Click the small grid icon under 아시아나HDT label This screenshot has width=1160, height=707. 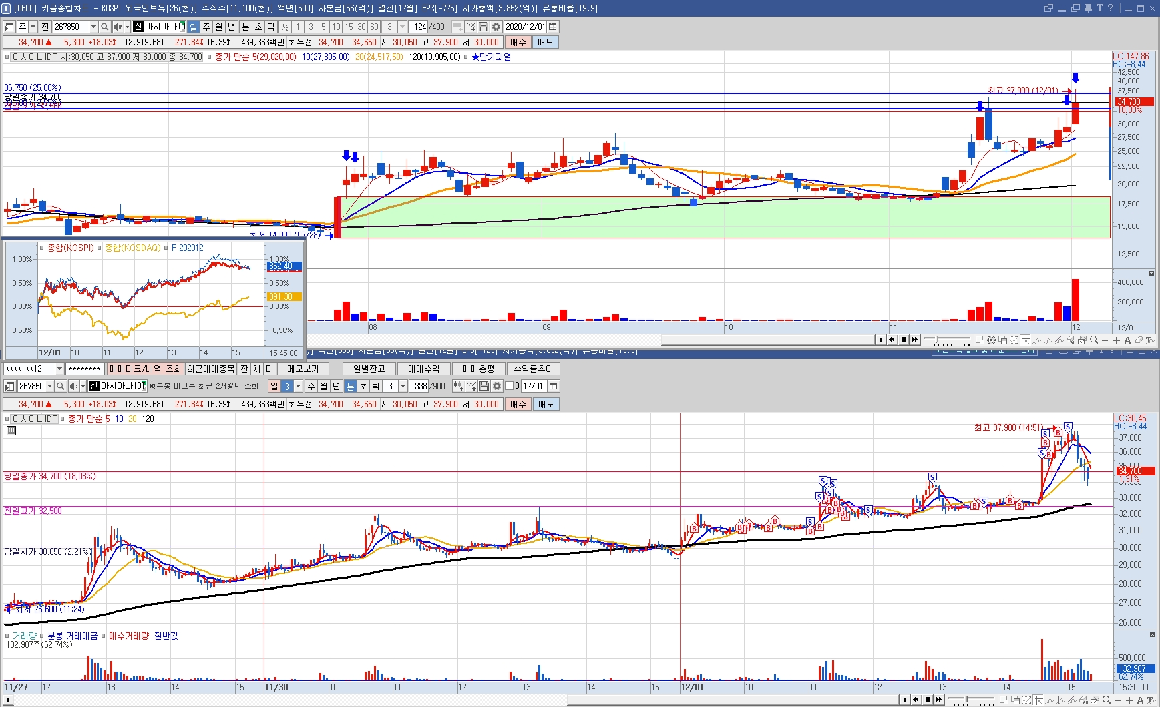pos(11,431)
